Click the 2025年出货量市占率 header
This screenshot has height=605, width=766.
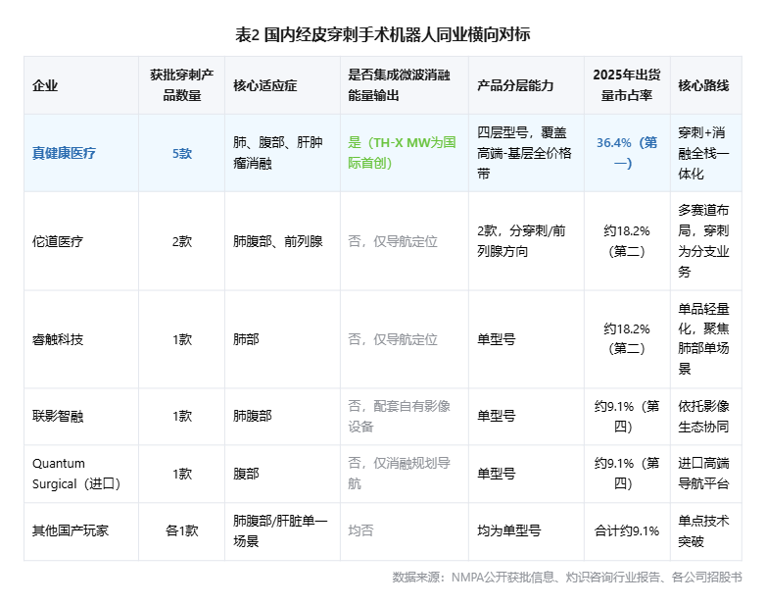627,85
